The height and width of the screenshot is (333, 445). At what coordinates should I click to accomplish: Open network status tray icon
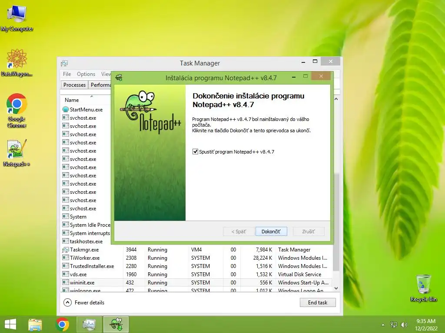(394, 325)
